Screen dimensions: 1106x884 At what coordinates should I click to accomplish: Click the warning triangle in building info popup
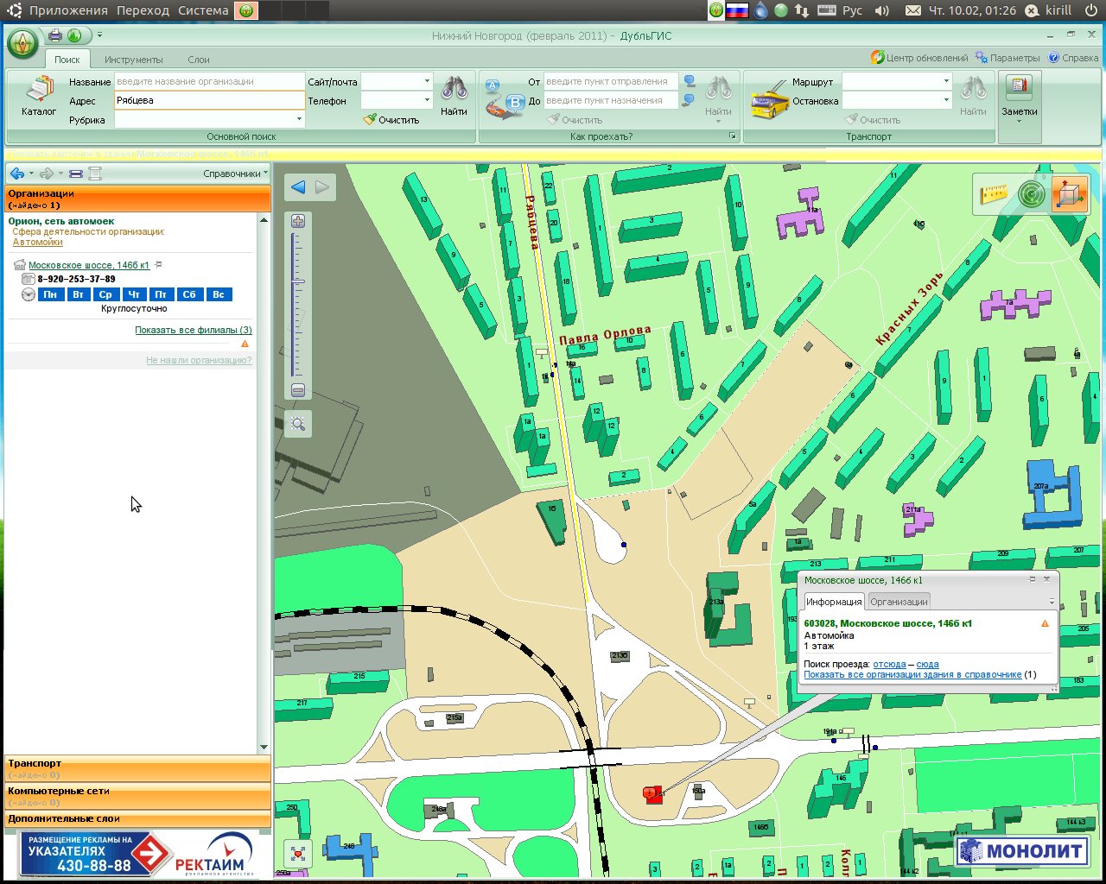pos(1045,623)
